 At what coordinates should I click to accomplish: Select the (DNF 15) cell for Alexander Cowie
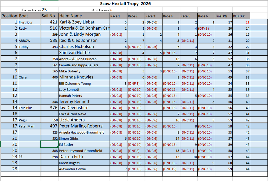(x=171, y=169)
